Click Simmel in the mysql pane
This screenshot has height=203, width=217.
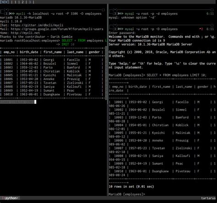tap(181, 110)
